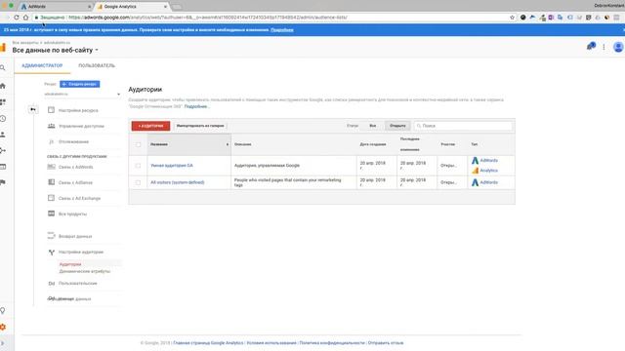Select the Google Analytics browser tab
The image size is (625, 351).
(x=132, y=7)
